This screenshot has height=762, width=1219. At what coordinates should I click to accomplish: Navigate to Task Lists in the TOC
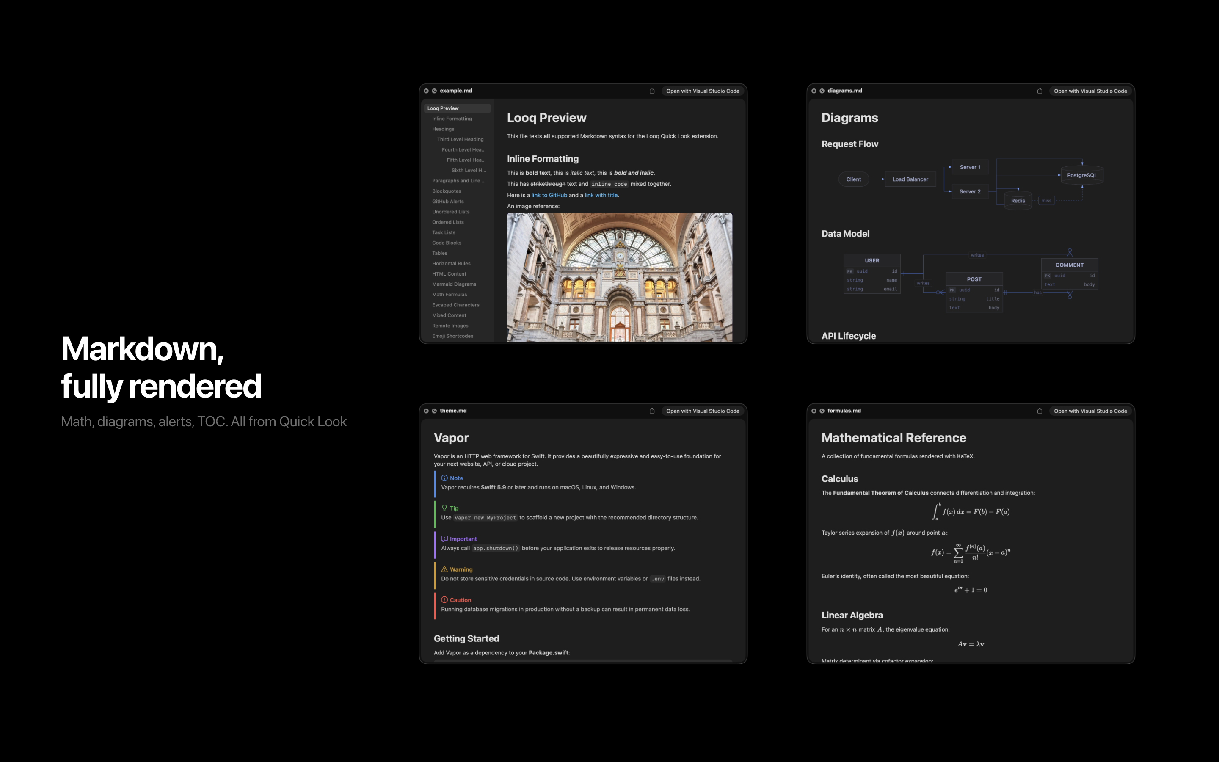[443, 232]
